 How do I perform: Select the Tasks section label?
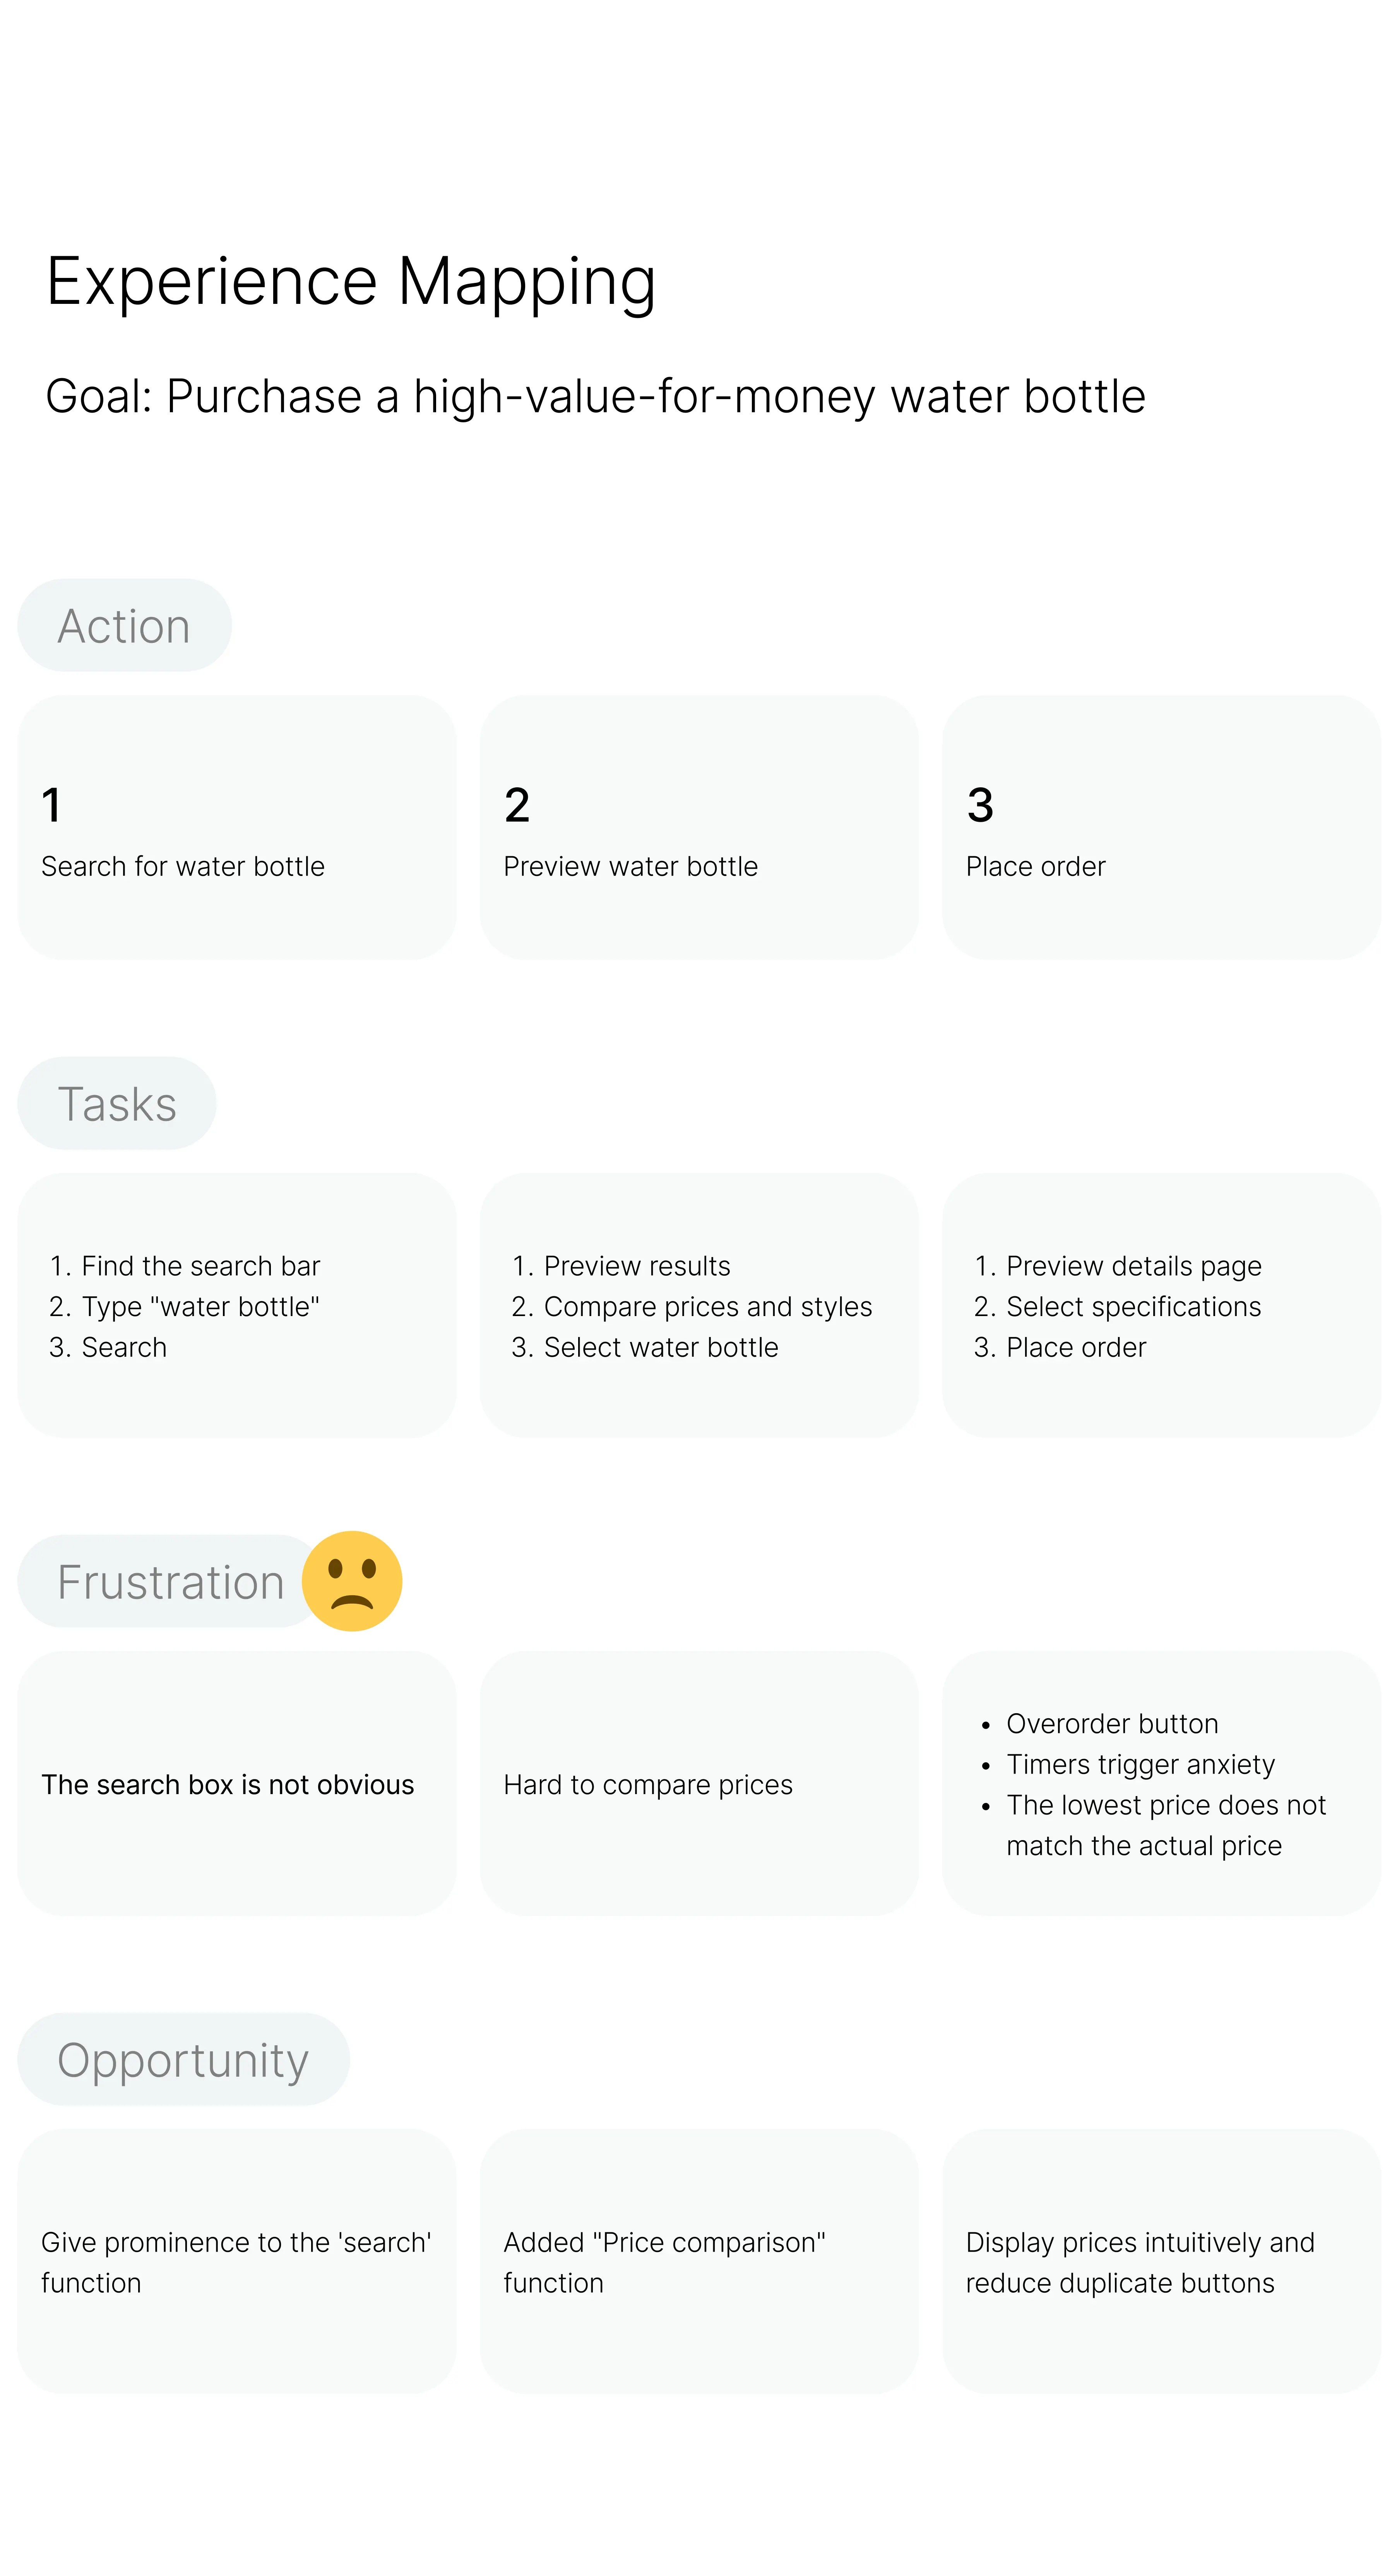point(117,1104)
